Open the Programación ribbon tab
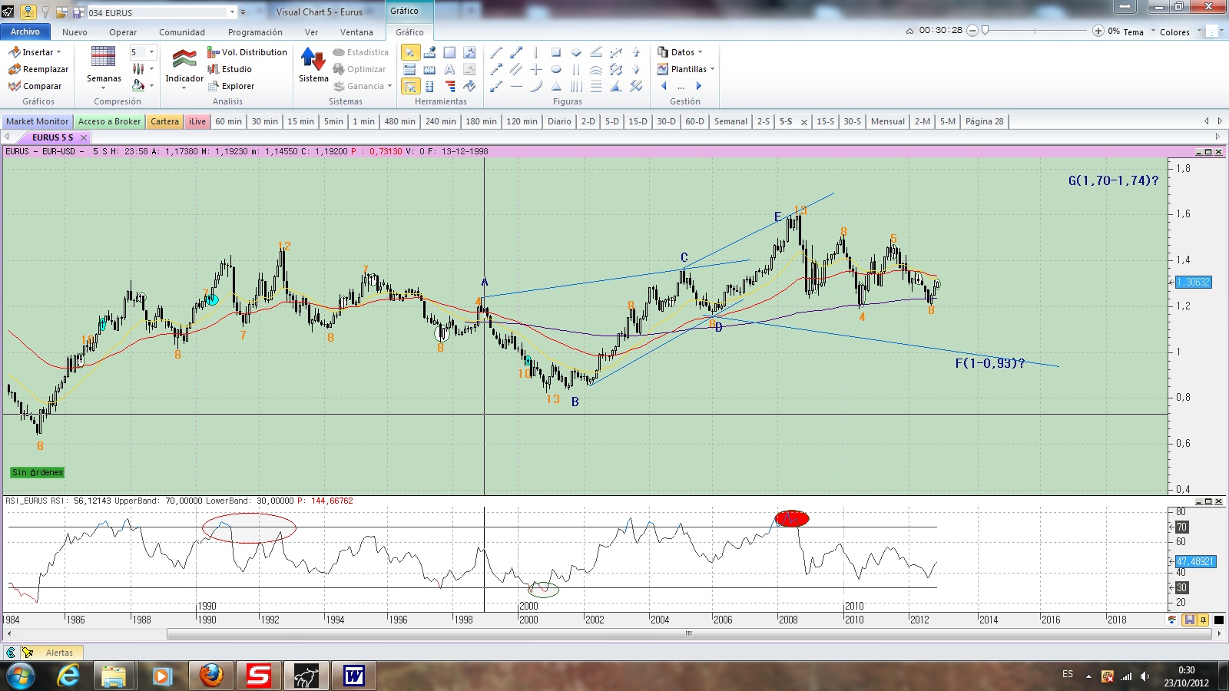Screen dimensions: 1229x691 click(x=255, y=32)
